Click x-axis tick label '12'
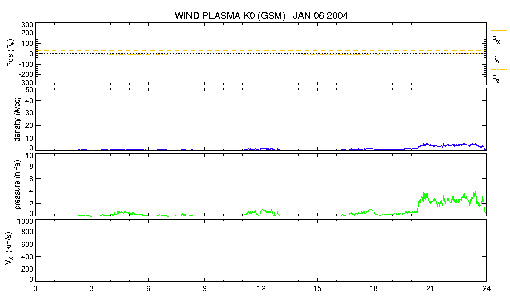 click(261, 288)
